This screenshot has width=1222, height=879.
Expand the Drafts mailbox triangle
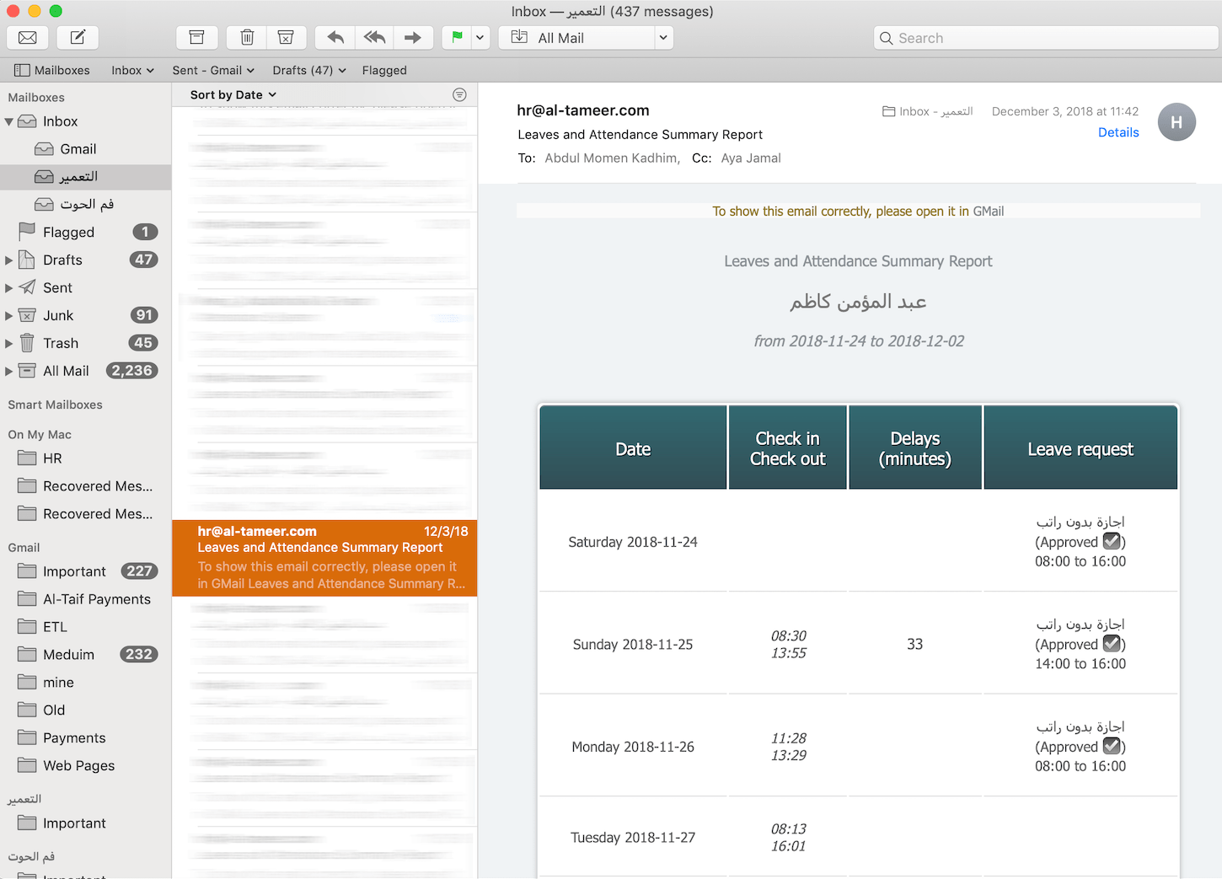[x=9, y=260]
